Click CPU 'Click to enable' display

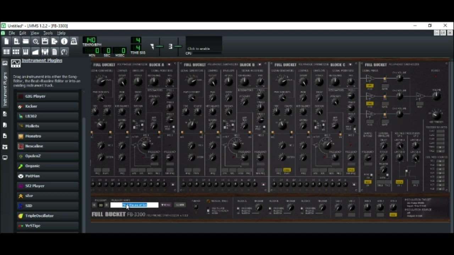click(204, 44)
